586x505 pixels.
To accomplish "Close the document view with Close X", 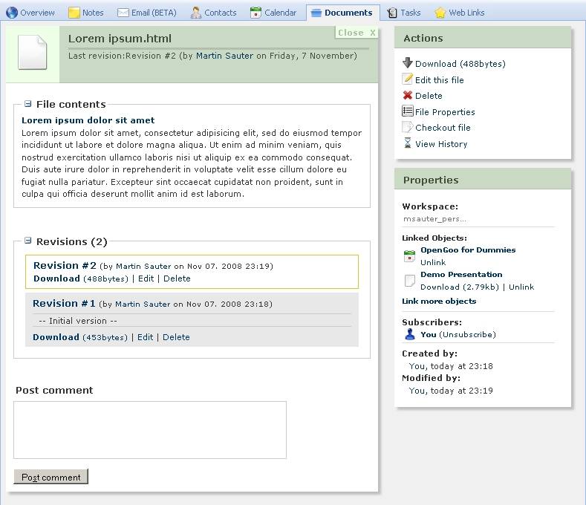I will coord(357,33).
